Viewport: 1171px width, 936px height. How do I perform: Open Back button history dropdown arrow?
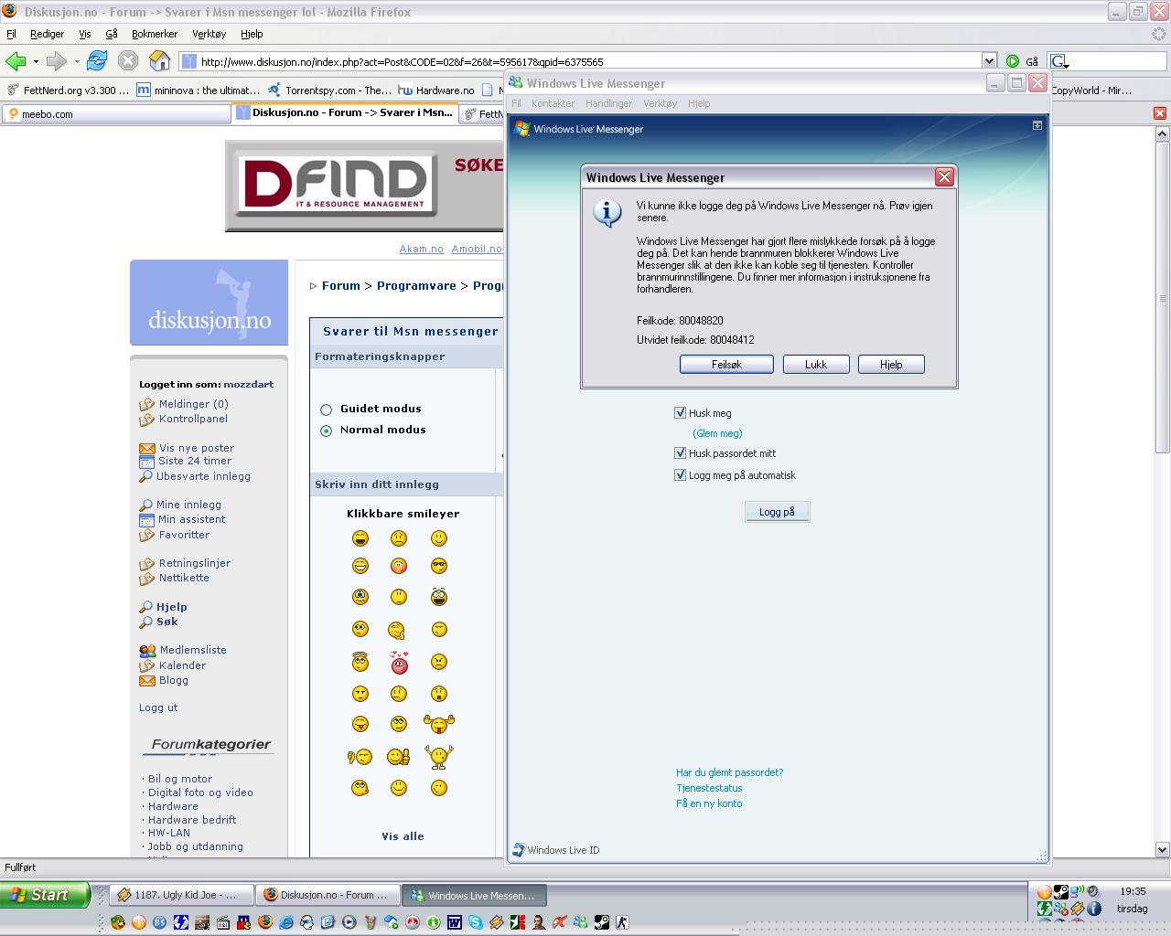(x=36, y=62)
